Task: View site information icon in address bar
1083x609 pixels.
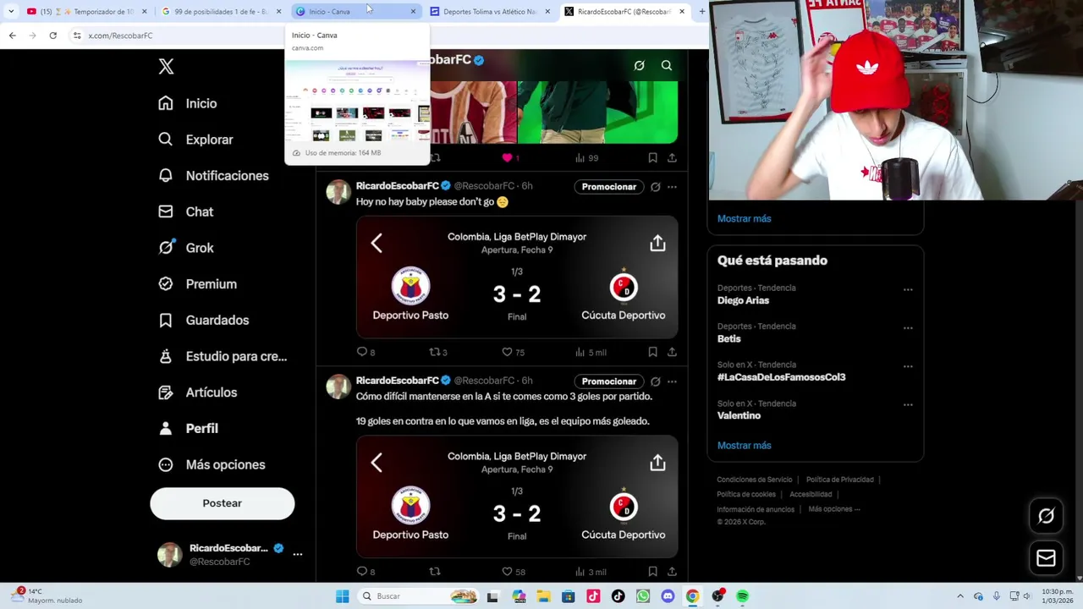Action: pos(77,36)
